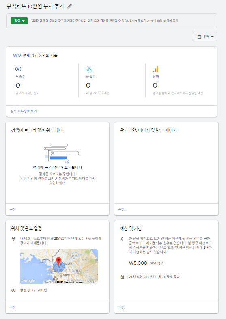
Task: Click the orange bar chart icon above 전환
Action: tap(155, 69)
